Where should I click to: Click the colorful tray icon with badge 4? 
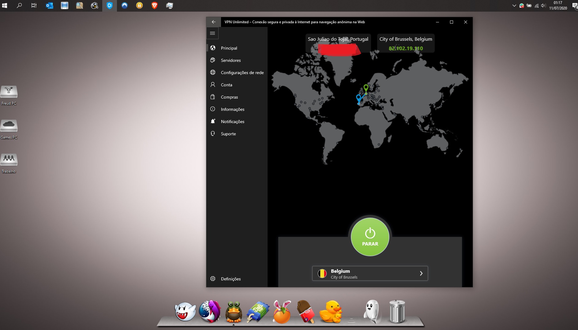click(x=522, y=6)
